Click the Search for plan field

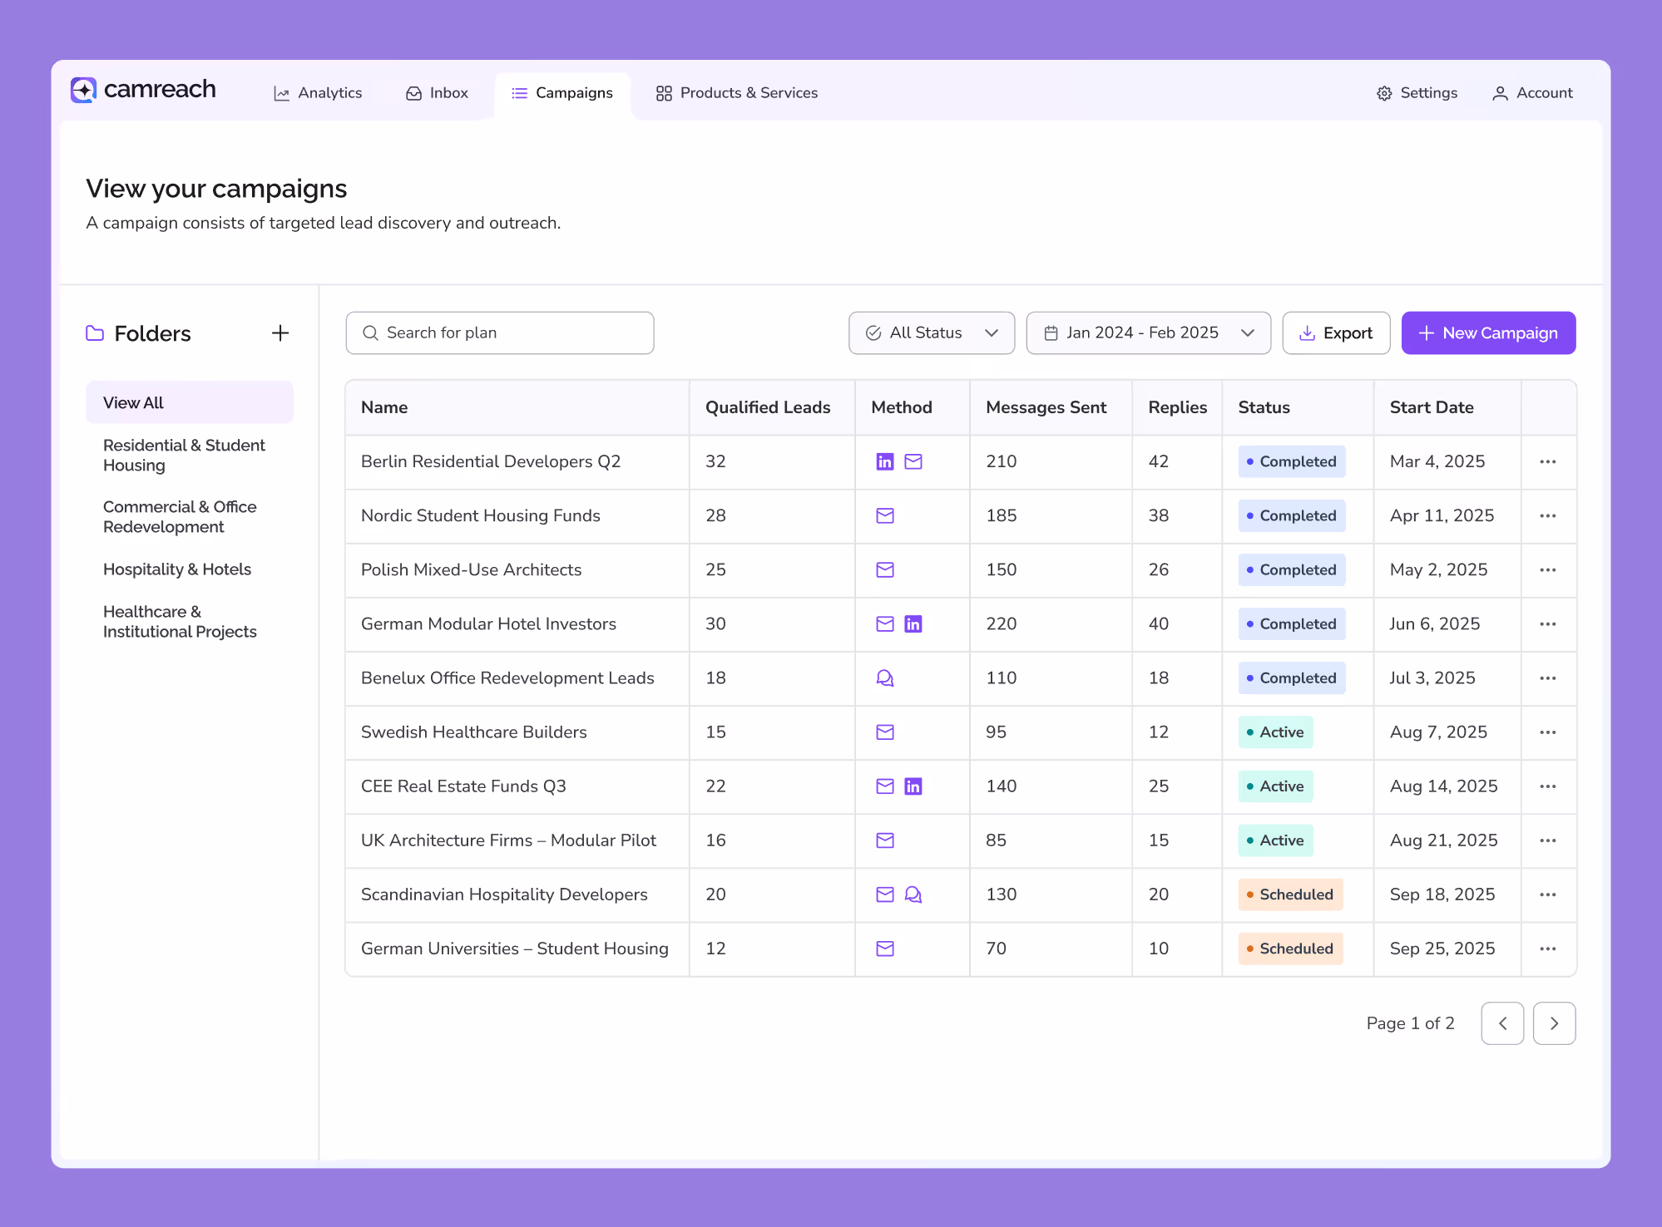pos(499,333)
